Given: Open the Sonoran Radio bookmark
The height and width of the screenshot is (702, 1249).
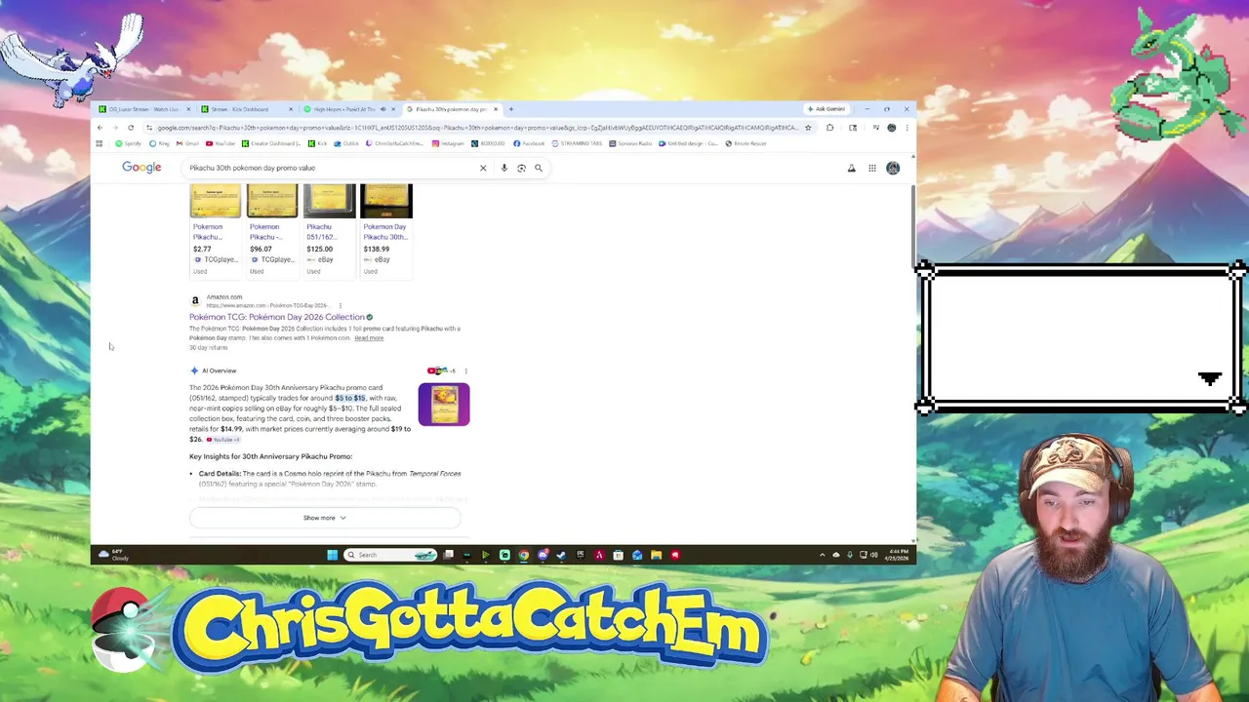Looking at the screenshot, I should point(630,143).
